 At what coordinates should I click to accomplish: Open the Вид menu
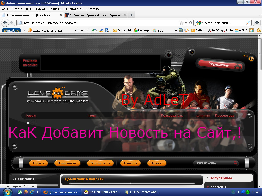coord(28,9)
